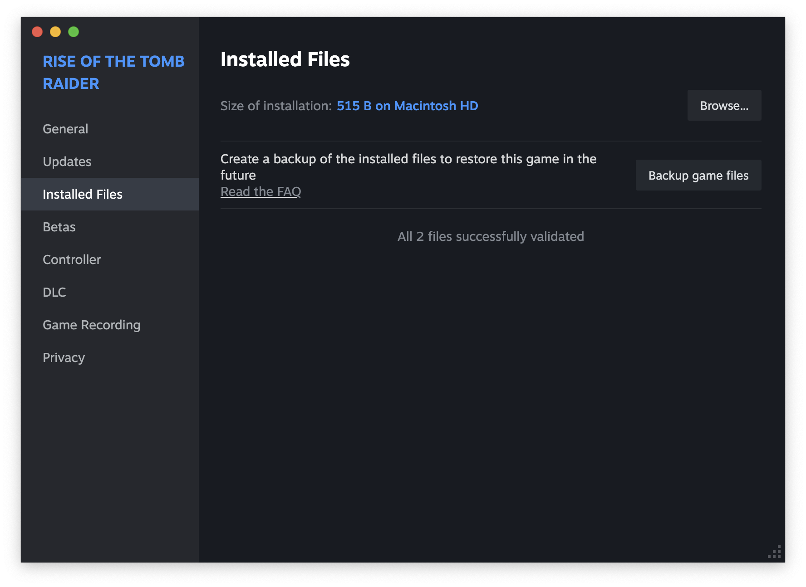
Task: Open Game Recording settings
Action: pyautogui.click(x=92, y=325)
